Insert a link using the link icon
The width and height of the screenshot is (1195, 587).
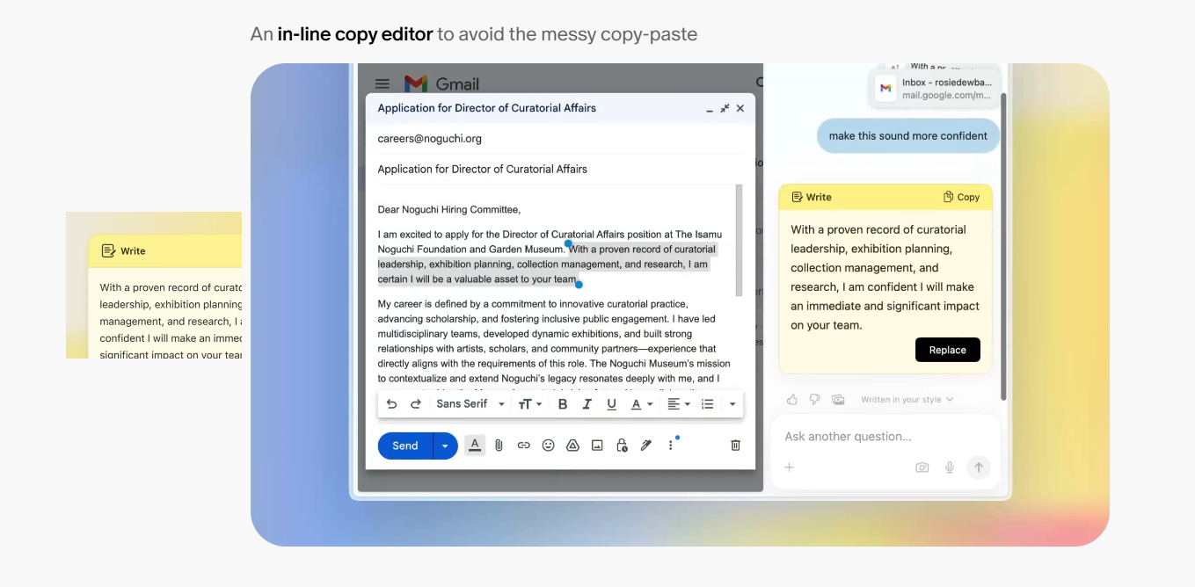point(523,446)
